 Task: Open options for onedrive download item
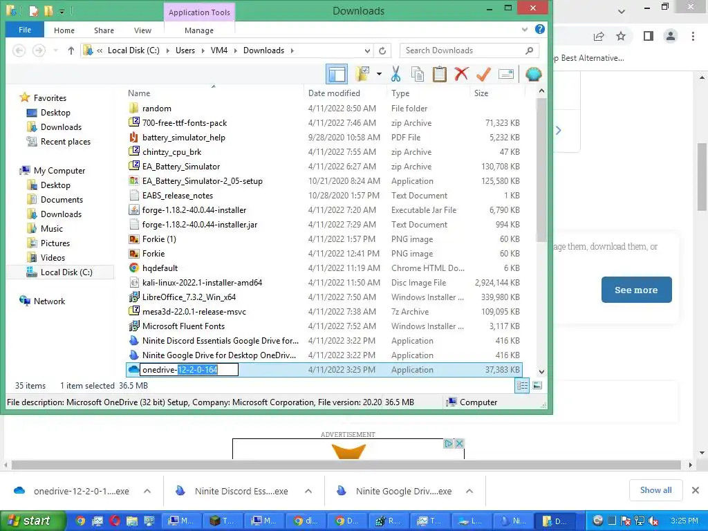(x=147, y=491)
